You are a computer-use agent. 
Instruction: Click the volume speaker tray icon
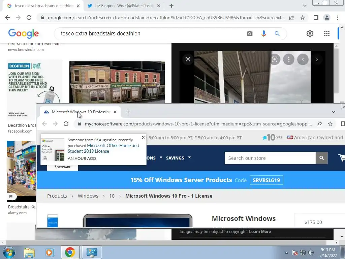pos(311,253)
